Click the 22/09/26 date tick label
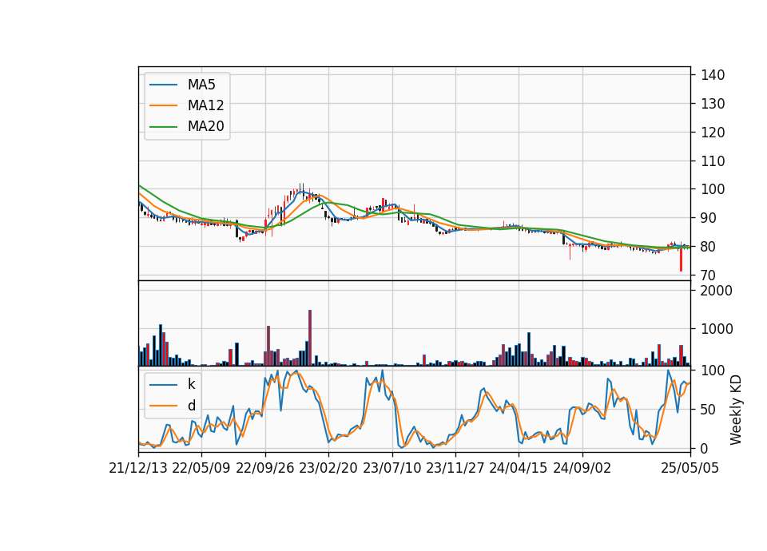Image resolution: width=767 pixels, height=551 pixels. point(265,468)
